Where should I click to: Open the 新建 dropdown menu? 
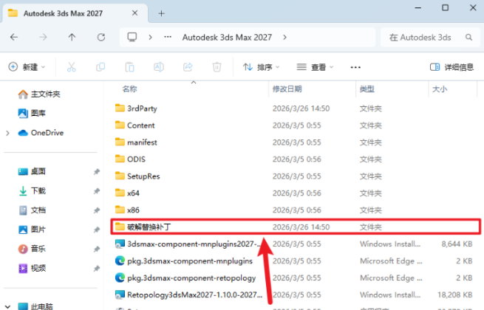(x=27, y=67)
